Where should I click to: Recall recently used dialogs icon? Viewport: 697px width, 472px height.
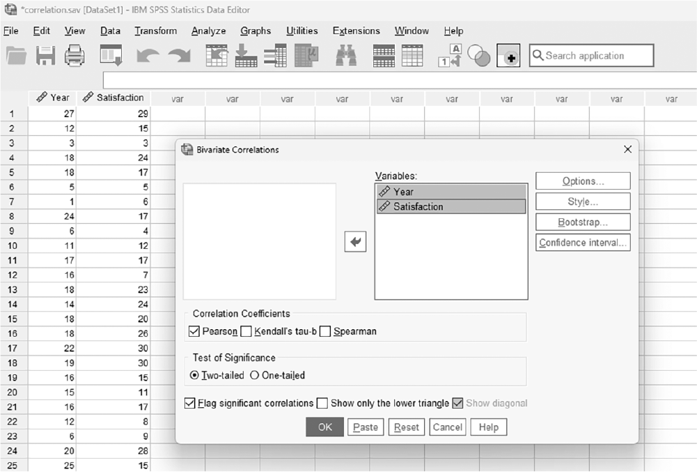click(111, 56)
